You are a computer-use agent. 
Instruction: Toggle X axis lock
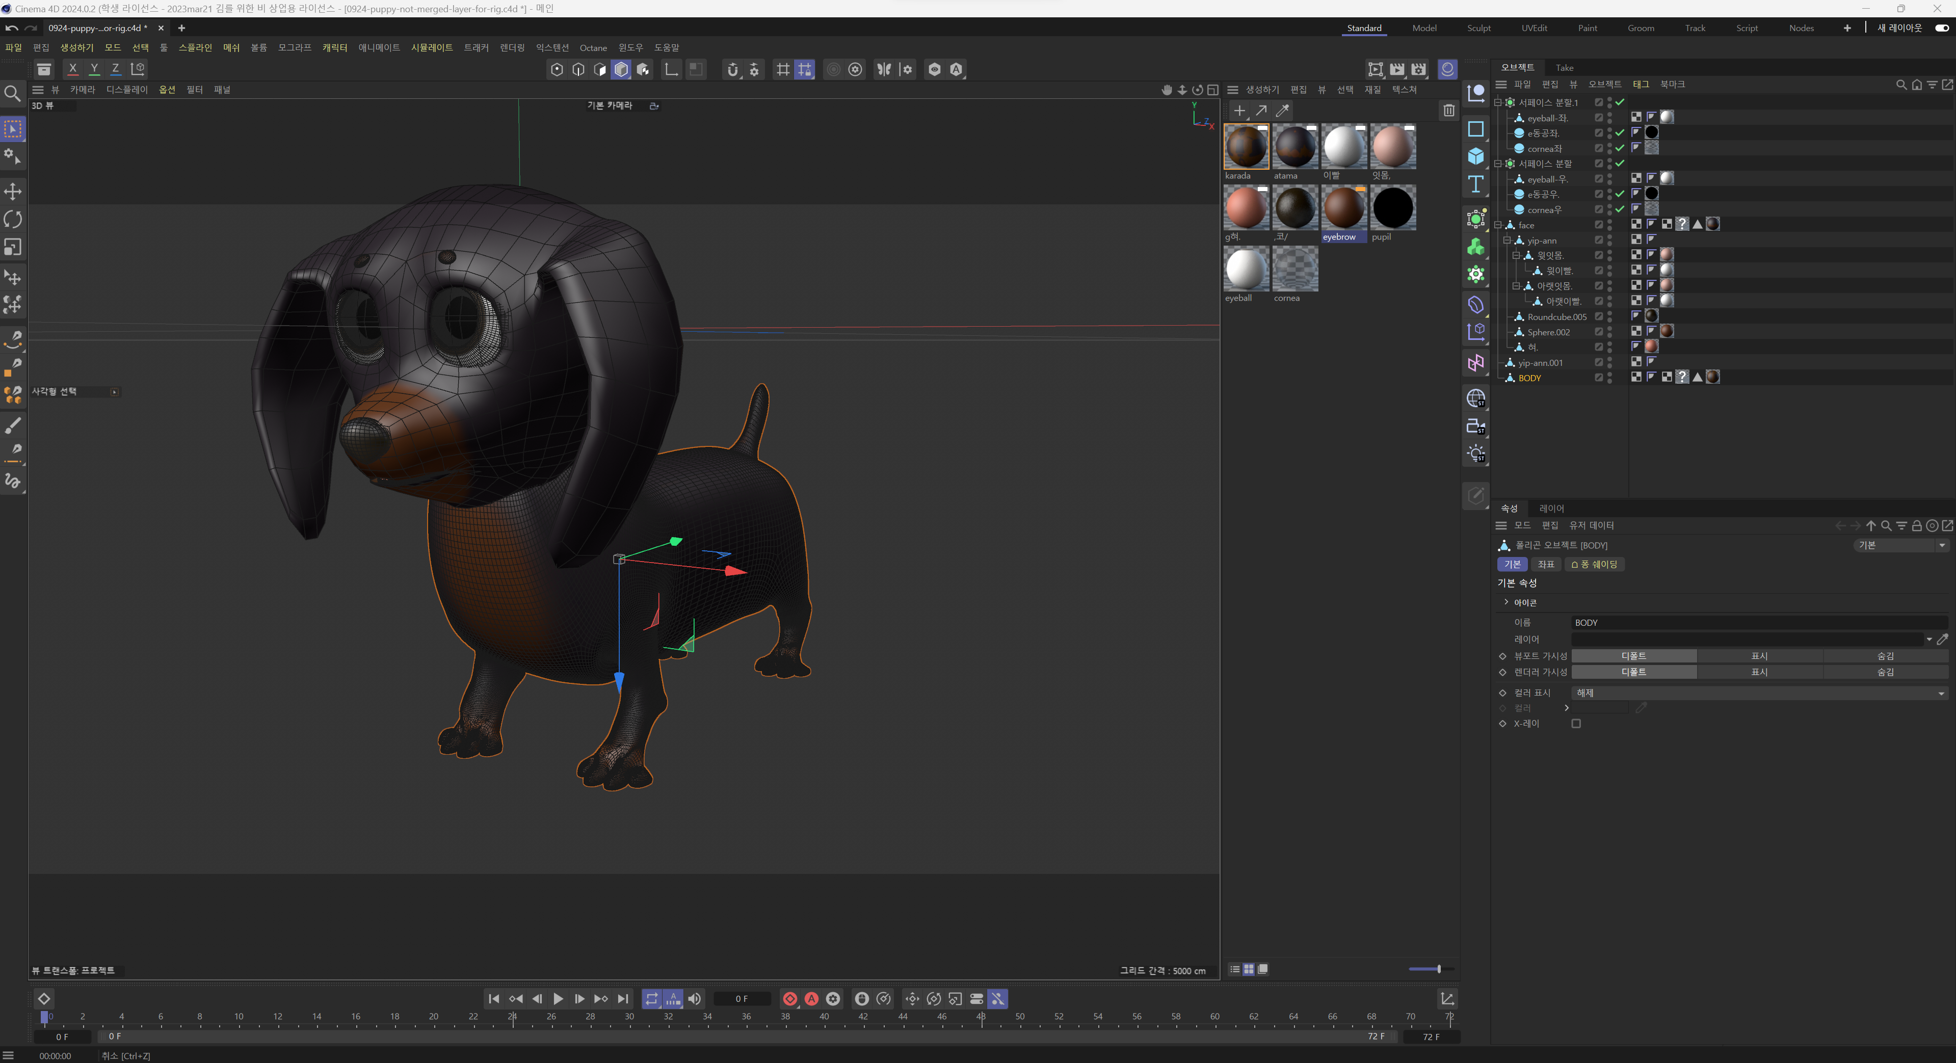[73, 68]
